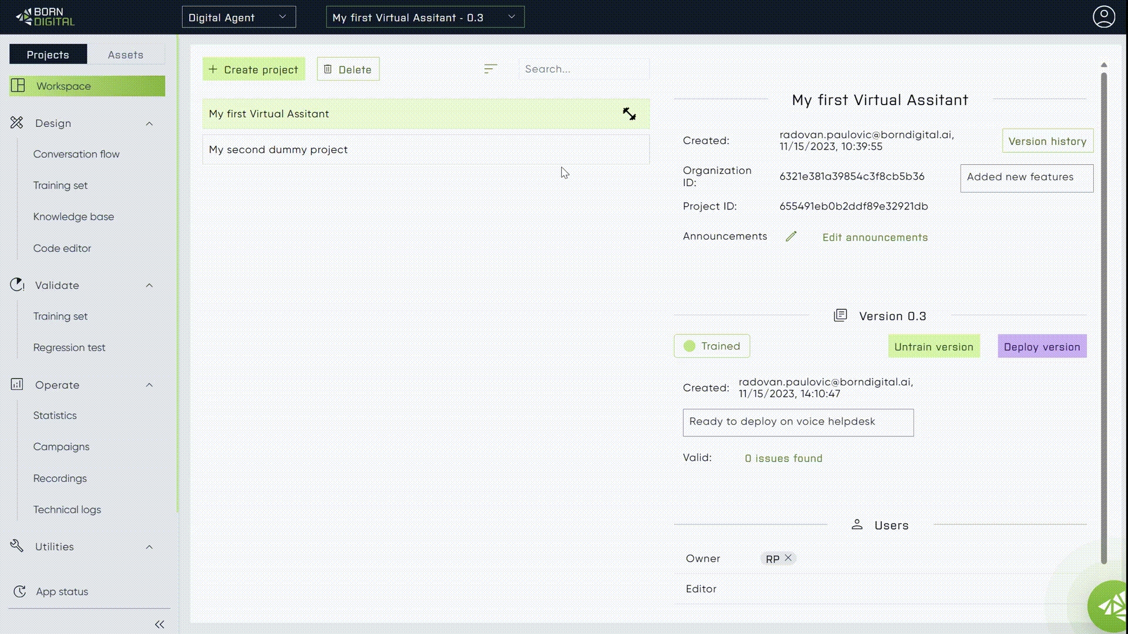Focus the project Search field

(583, 69)
